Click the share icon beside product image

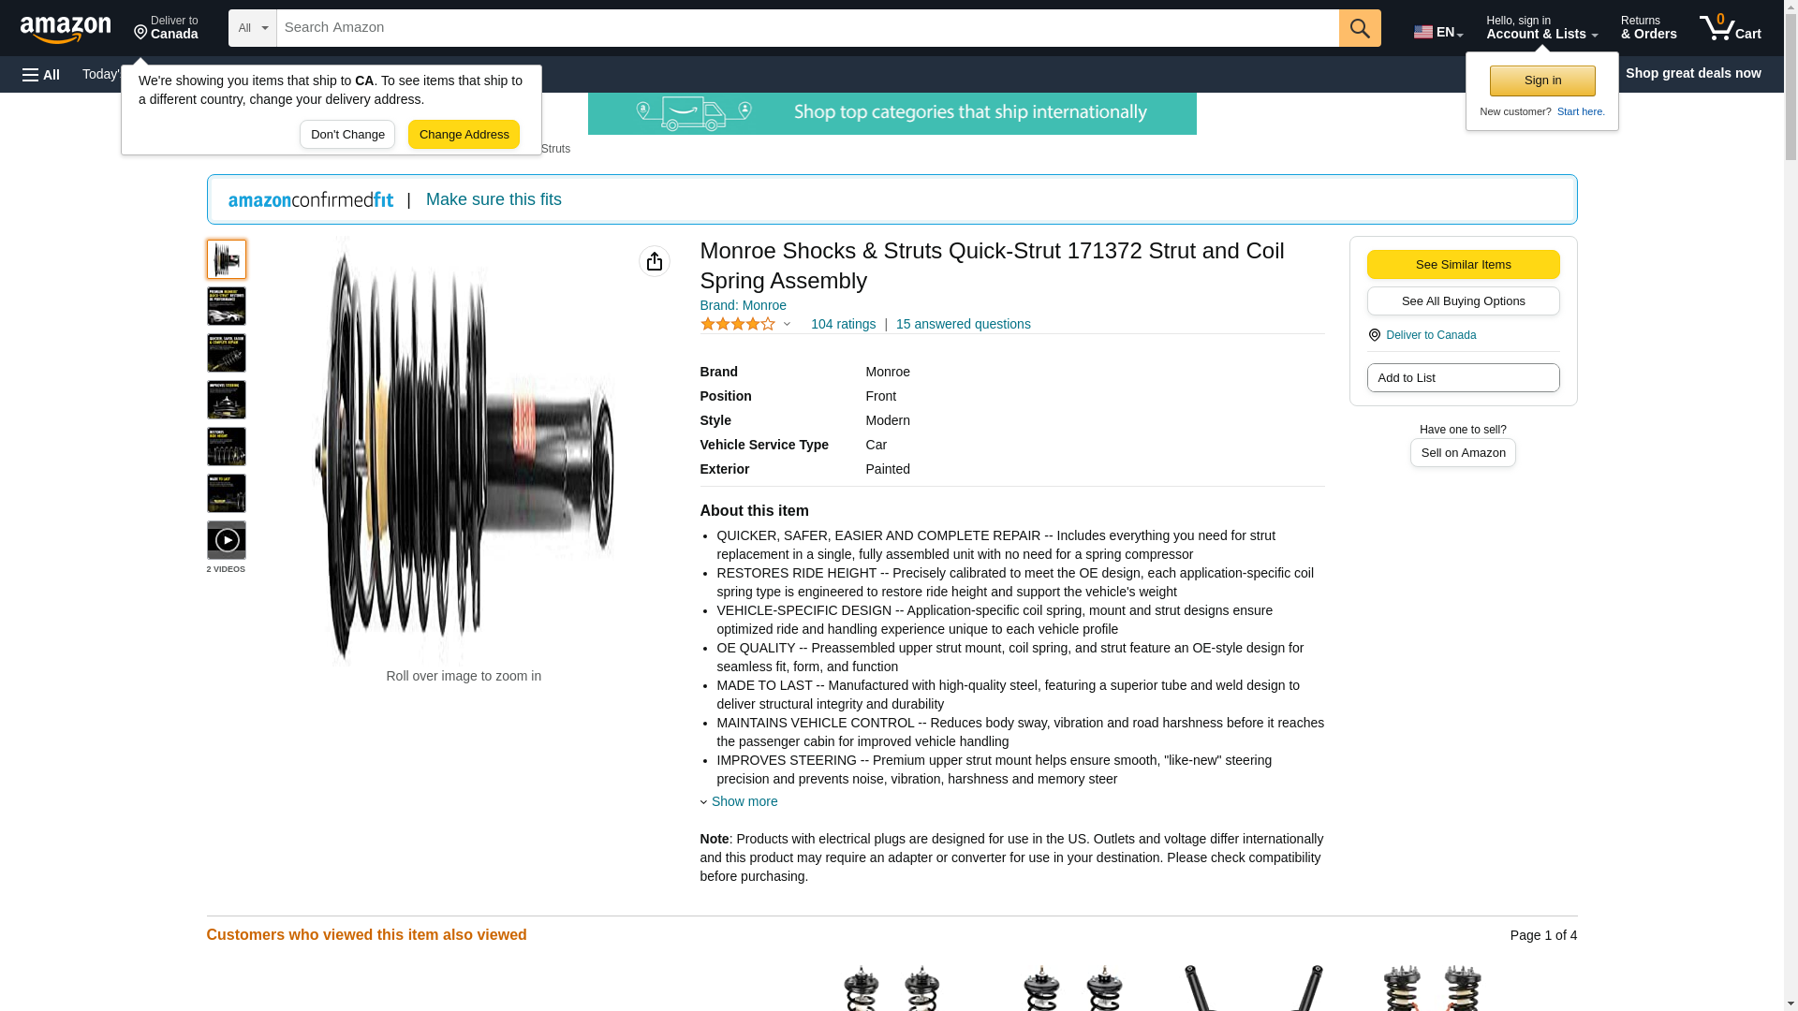point(655,261)
